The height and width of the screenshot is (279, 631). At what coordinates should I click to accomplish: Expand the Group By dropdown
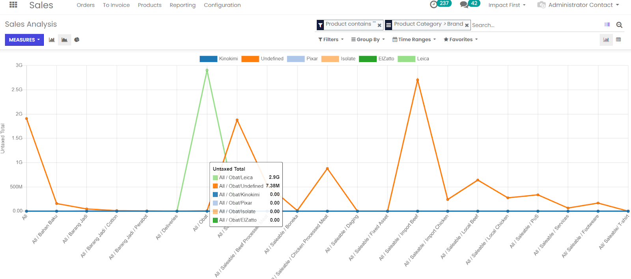(368, 39)
